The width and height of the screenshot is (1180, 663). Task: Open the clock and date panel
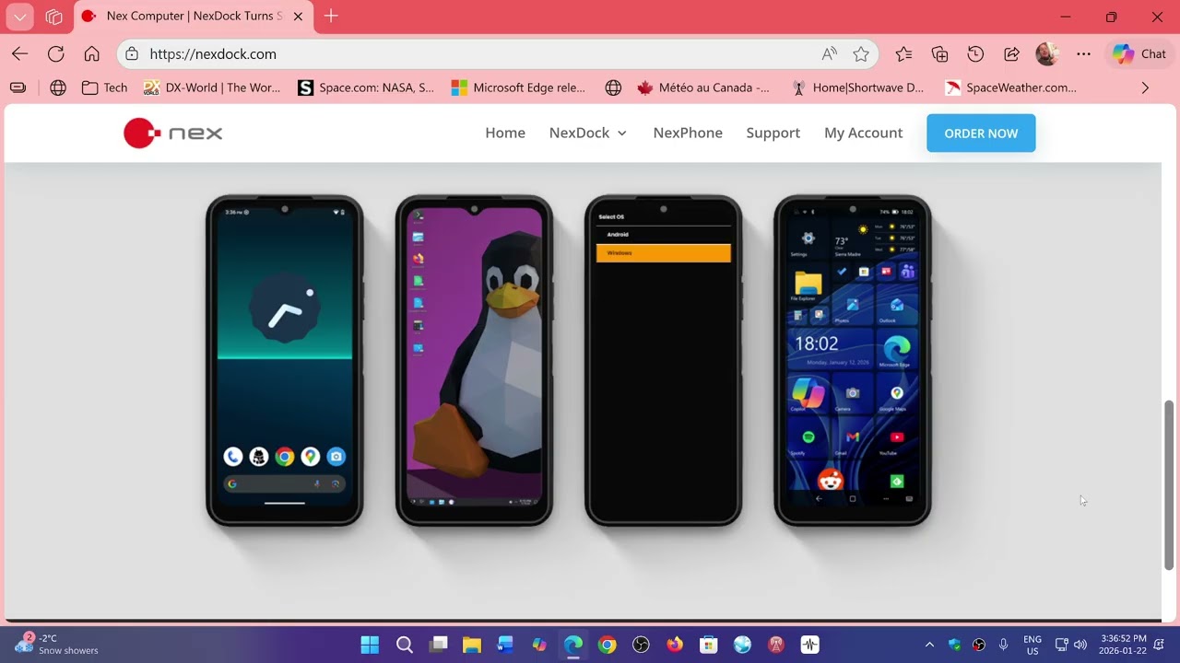coord(1122,645)
